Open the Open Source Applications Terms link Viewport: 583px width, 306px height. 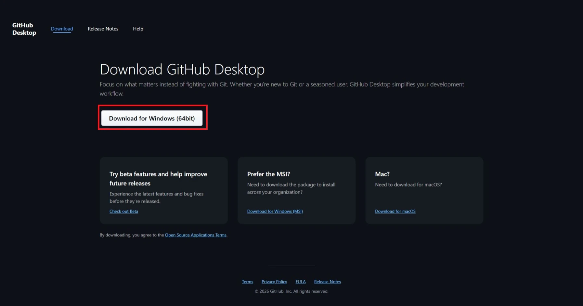[x=196, y=235]
